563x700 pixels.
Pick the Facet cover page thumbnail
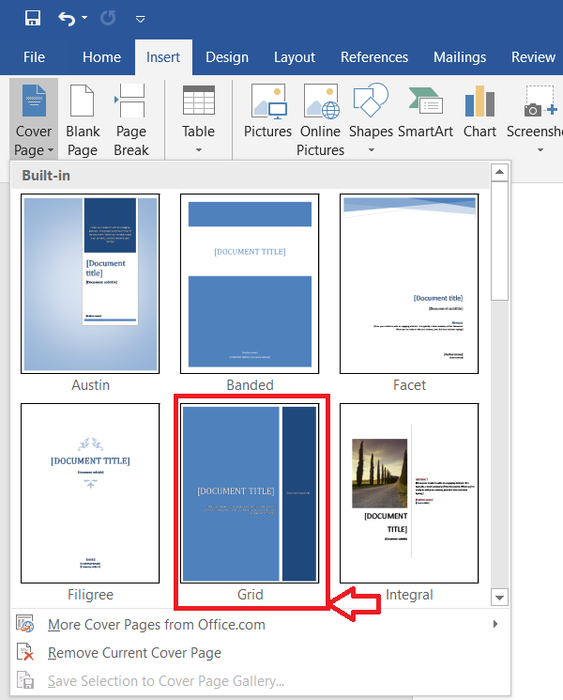(409, 284)
